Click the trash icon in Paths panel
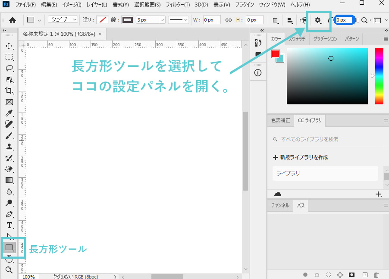 pos(376,275)
